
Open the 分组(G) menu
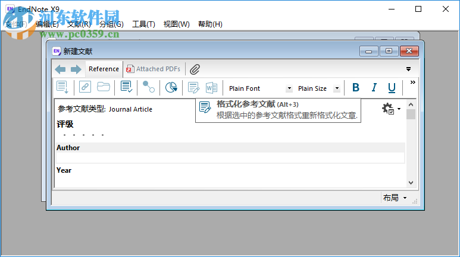point(111,24)
